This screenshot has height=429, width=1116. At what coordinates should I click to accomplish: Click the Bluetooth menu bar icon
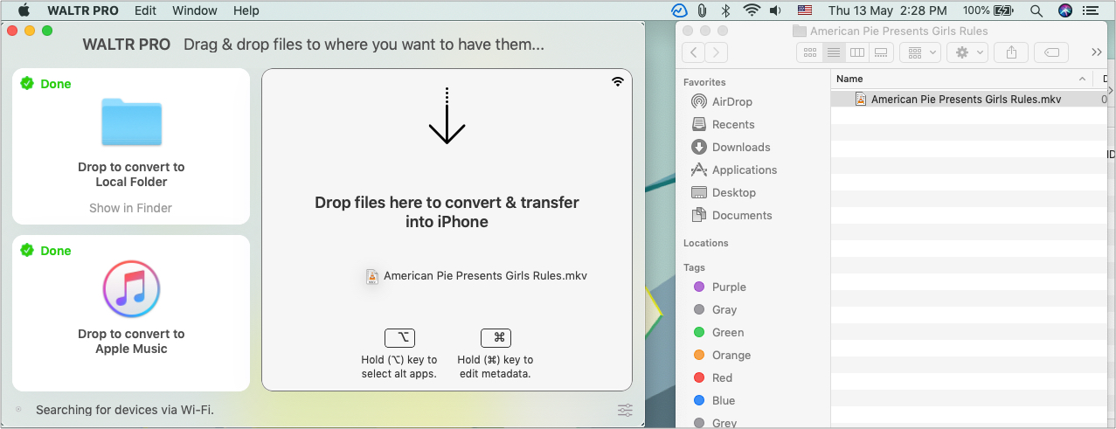coord(725,10)
